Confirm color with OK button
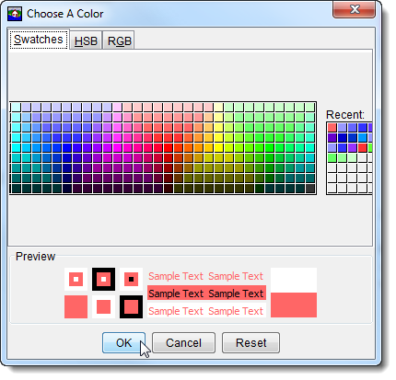Image resolution: width=396 pixels, height=380 pixels. pyautogui.click(x=123, y=342)
